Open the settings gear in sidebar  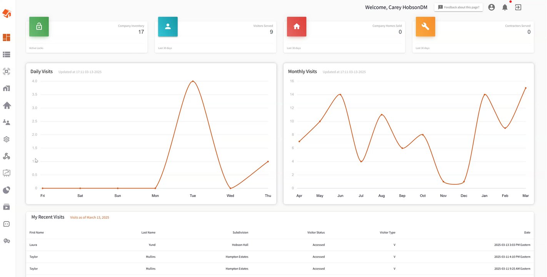(7, 139)
